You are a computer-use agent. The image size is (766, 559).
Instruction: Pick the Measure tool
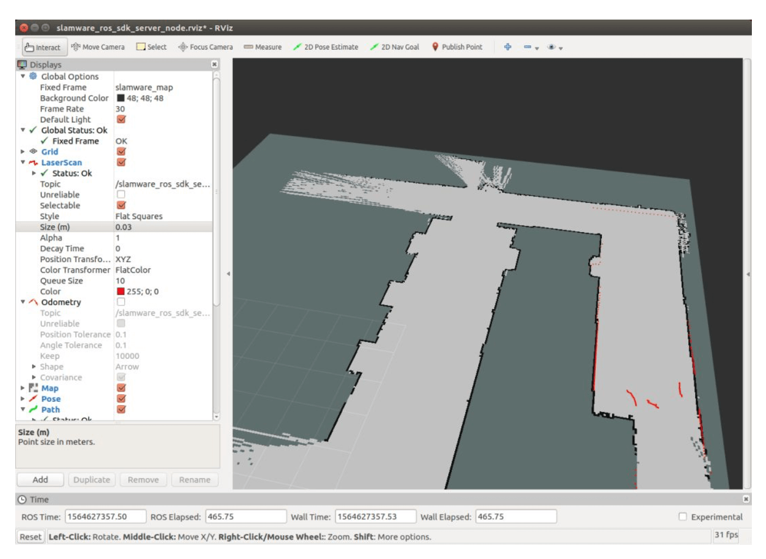[262, 47]
